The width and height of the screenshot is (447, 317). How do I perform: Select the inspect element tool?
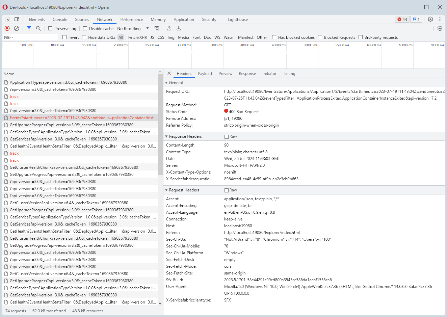(x=7, y=19)
